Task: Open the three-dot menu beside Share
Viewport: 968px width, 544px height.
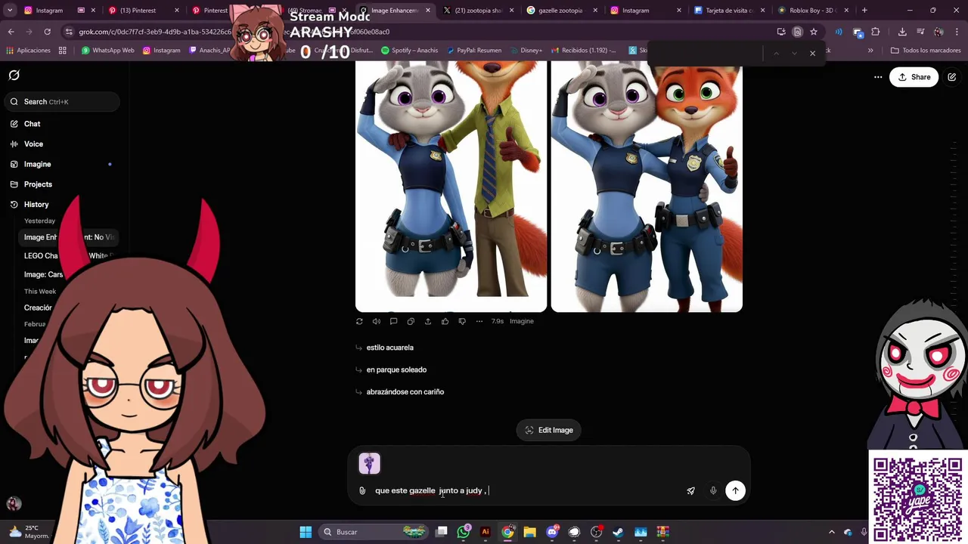Action: [x=878, y=77]
